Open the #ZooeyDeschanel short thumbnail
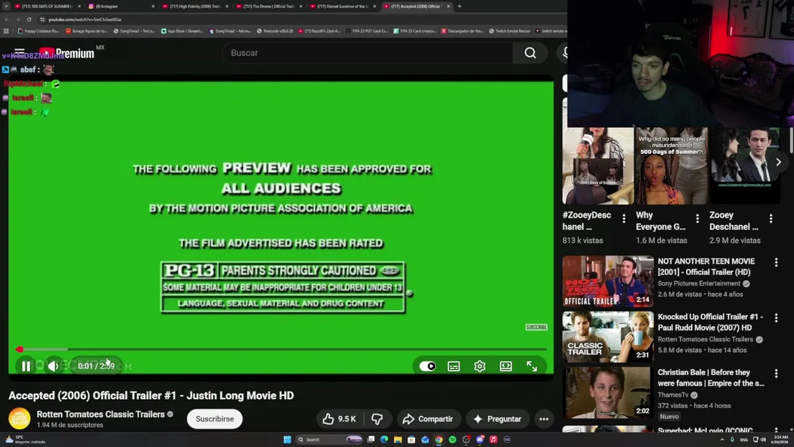 (597, 166)
